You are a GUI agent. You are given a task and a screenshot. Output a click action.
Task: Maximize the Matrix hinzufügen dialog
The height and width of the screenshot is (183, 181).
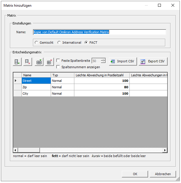point(159,5)
